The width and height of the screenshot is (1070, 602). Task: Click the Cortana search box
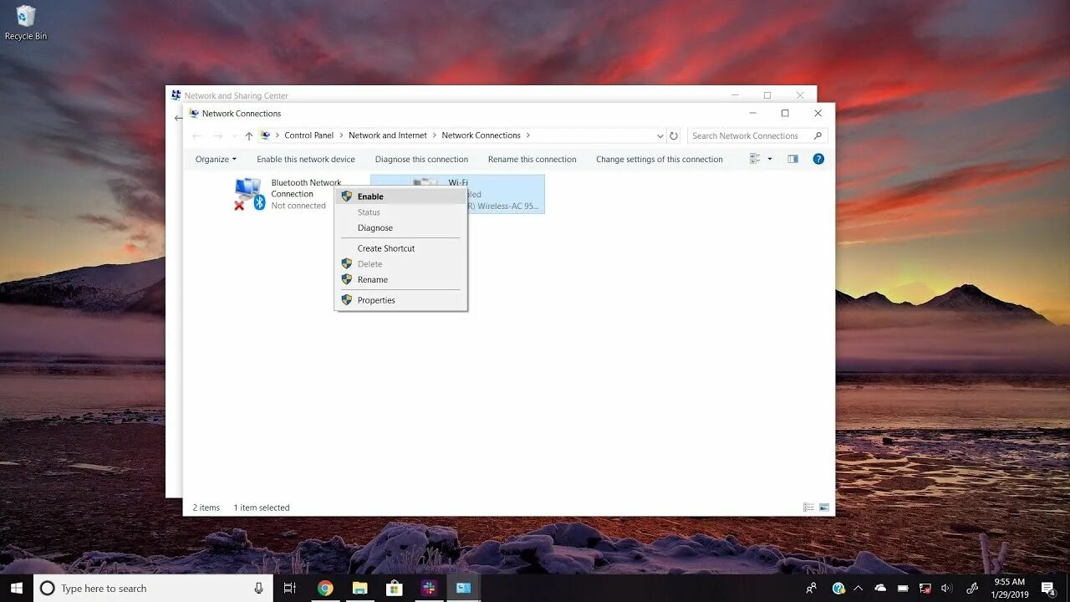[x=153, y=588]
